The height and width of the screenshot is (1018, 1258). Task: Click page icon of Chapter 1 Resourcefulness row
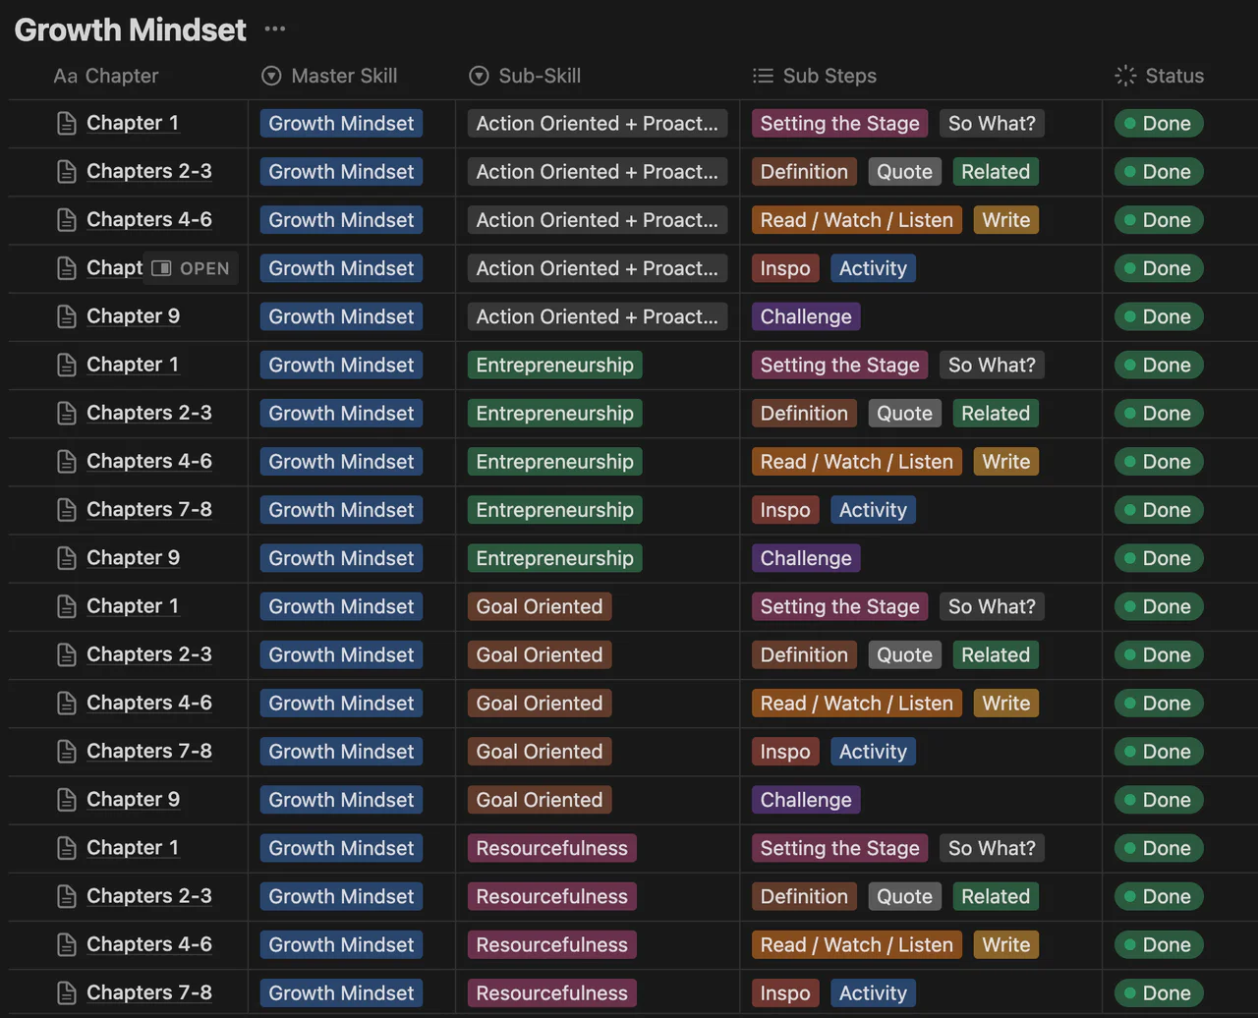[66, 848]
